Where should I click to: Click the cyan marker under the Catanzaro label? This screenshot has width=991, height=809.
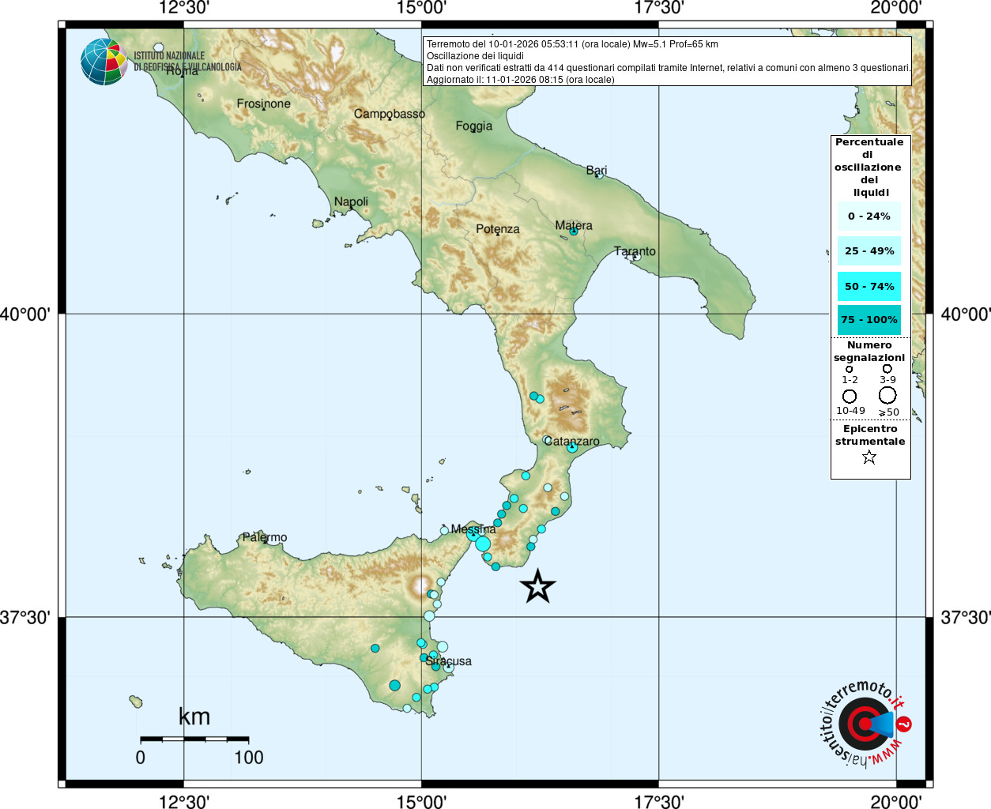pos(572,447)
